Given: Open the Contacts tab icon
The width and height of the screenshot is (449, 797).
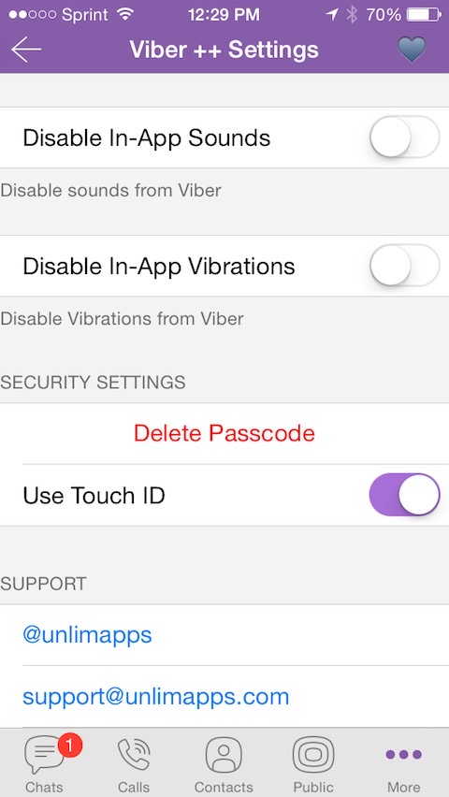Looking at the screenshot, I should pyautogui.click(x=224, y=755).
